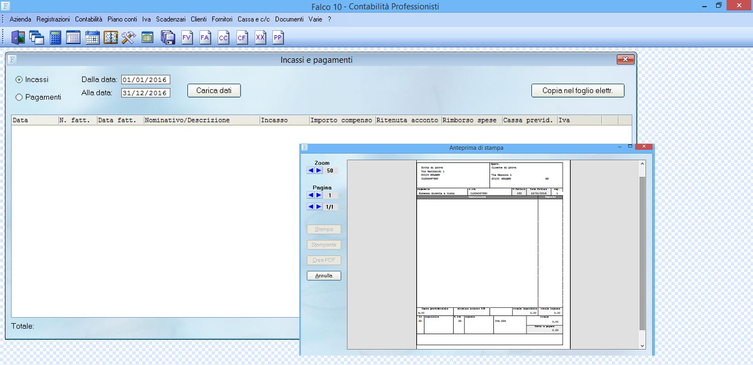Click the Data column header
This screenshot has width=753, height=365.
click(35, 120)
